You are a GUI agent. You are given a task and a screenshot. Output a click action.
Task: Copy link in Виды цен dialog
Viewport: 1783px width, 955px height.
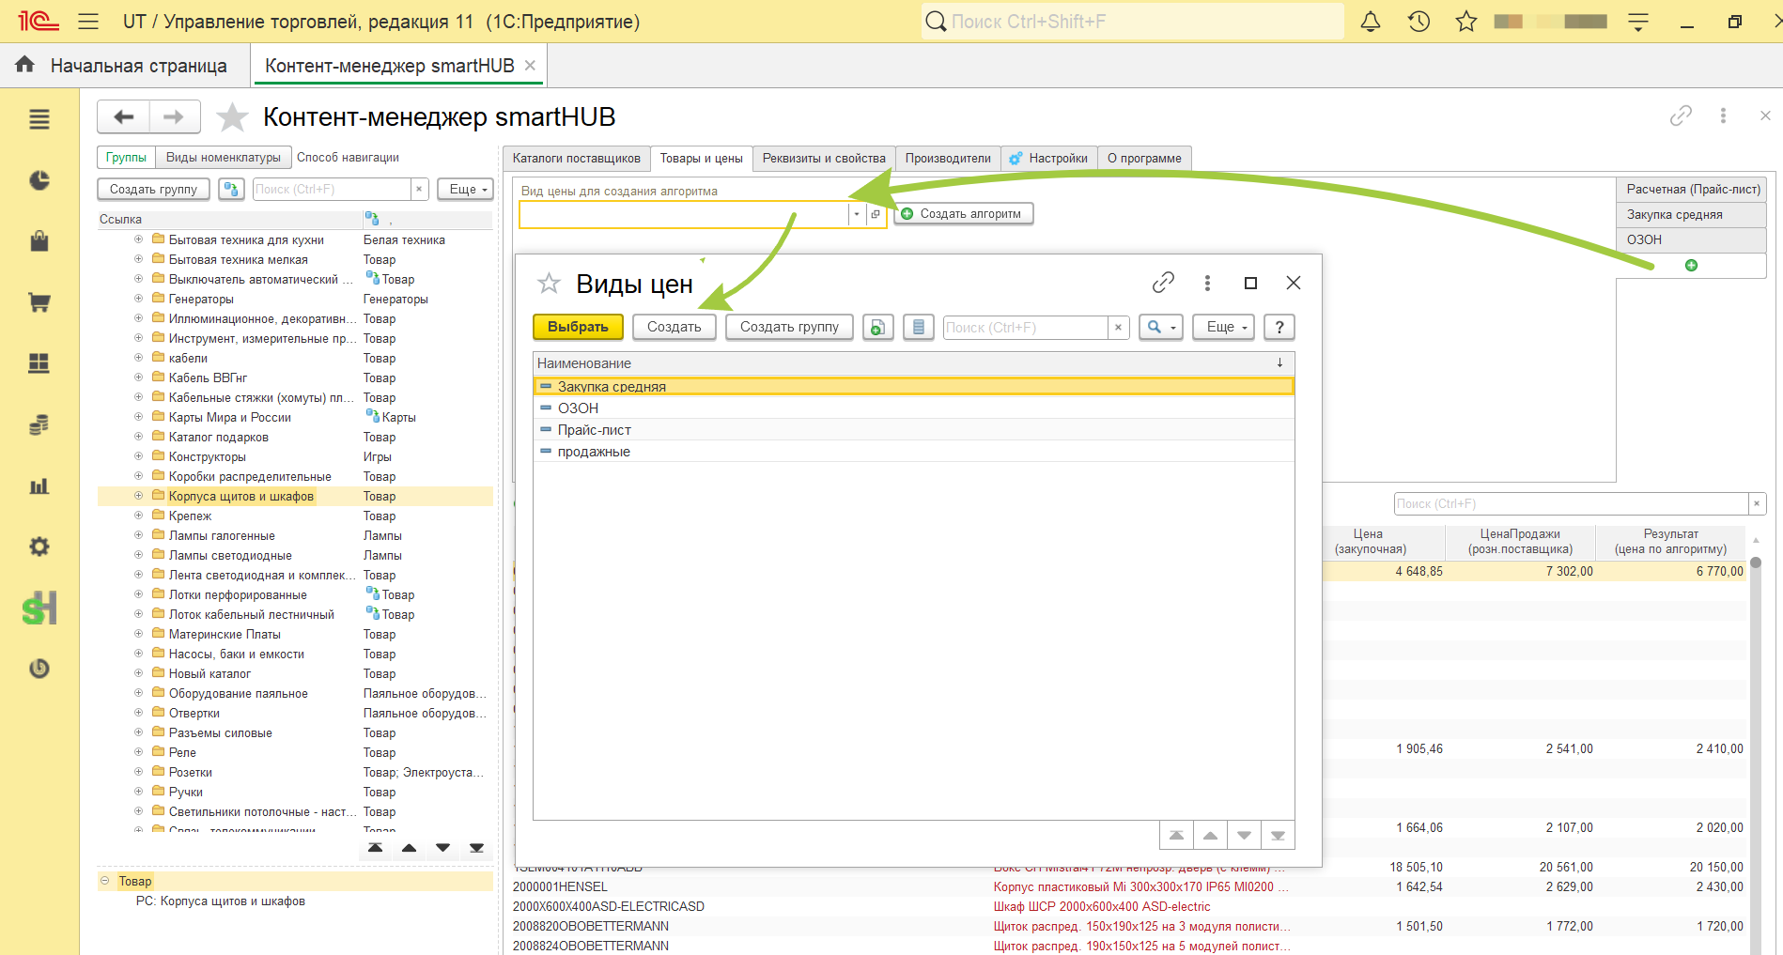[1163, 283]
